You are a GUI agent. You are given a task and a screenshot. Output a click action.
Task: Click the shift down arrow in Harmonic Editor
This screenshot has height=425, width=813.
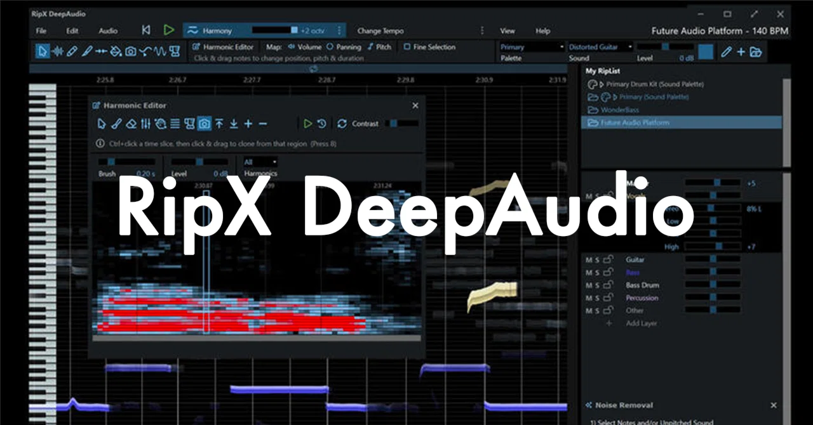234,124
